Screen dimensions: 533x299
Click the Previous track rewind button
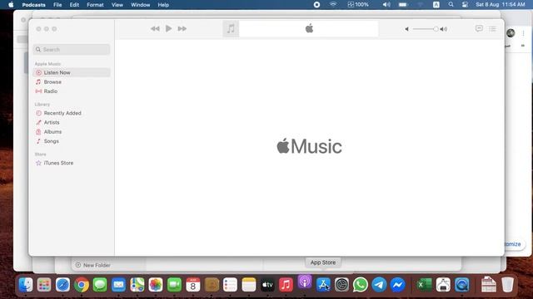pos(155,29)
